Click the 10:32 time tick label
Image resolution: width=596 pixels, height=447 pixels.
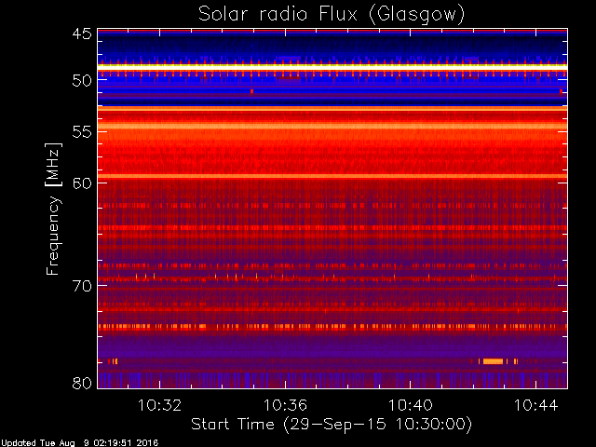coord(159,405)
